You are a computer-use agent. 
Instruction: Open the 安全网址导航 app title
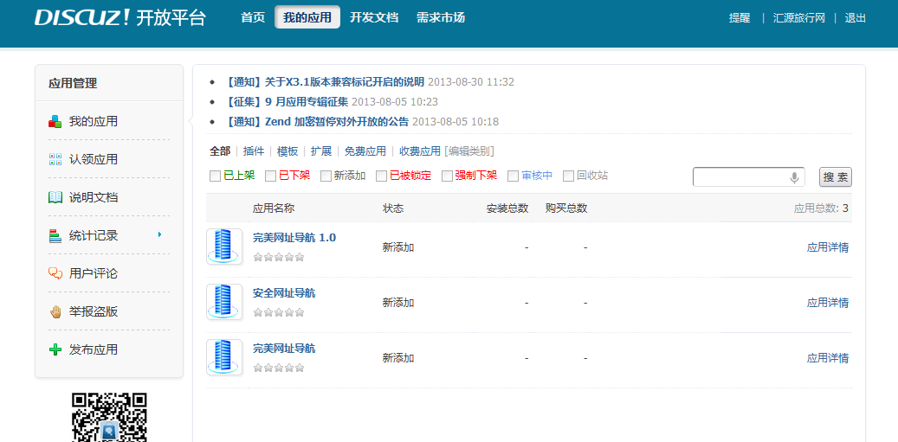pyautogui.click(x=284, y=293)
